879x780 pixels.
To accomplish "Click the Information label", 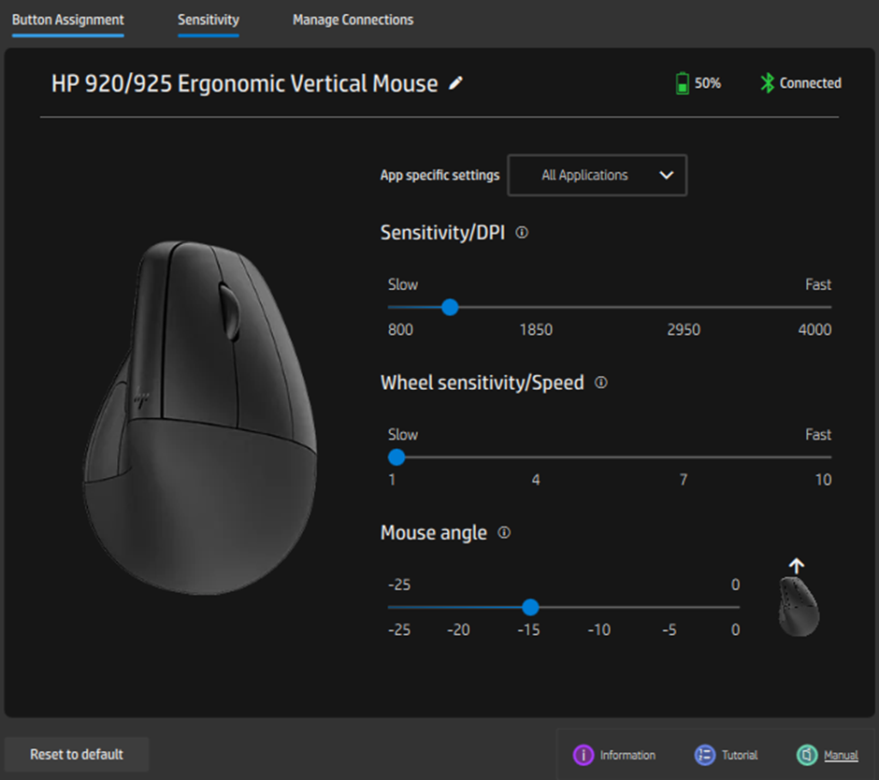I will 627,756.
